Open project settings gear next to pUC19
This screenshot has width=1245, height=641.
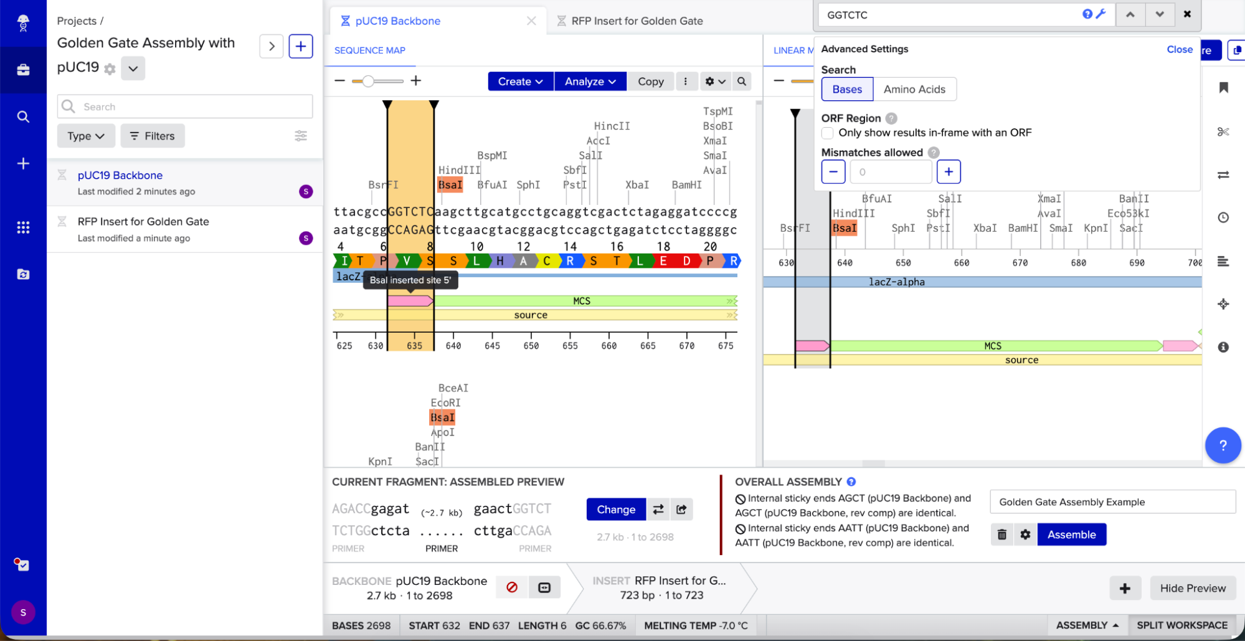[110, 69]
